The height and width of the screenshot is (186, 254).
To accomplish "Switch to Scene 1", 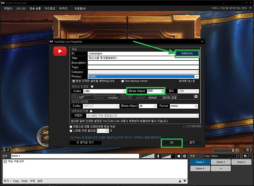I will (200, 162).
